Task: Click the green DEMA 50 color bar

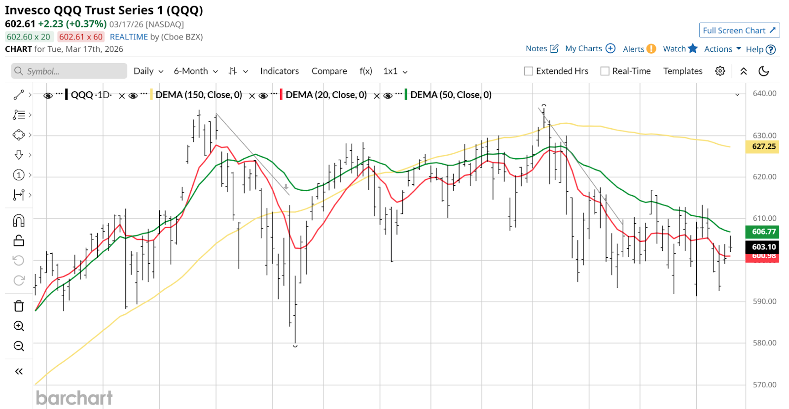Action: click(x=406, y=95)
